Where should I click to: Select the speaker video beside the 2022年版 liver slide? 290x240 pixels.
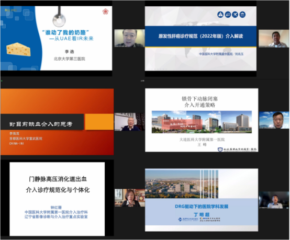tap(274, 38)
